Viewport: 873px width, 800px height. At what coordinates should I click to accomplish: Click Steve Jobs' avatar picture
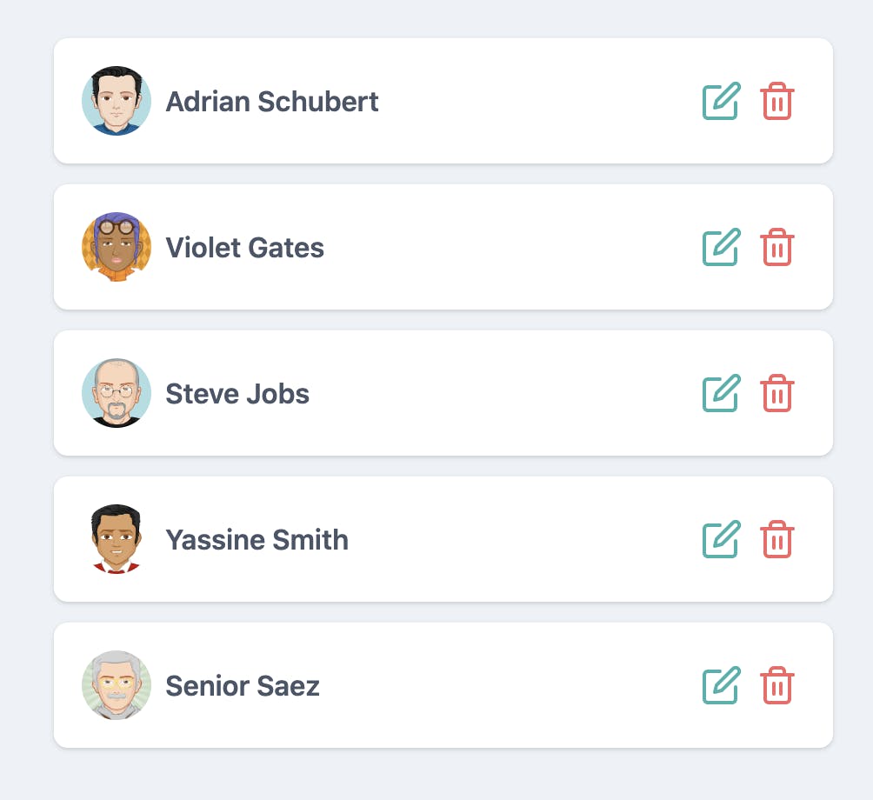pyautogui.click(x=117, y=393)
